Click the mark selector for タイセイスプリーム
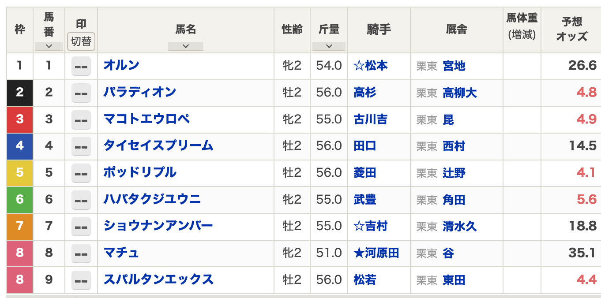Screen dimensions: 601x298 [x=81, y=146]
